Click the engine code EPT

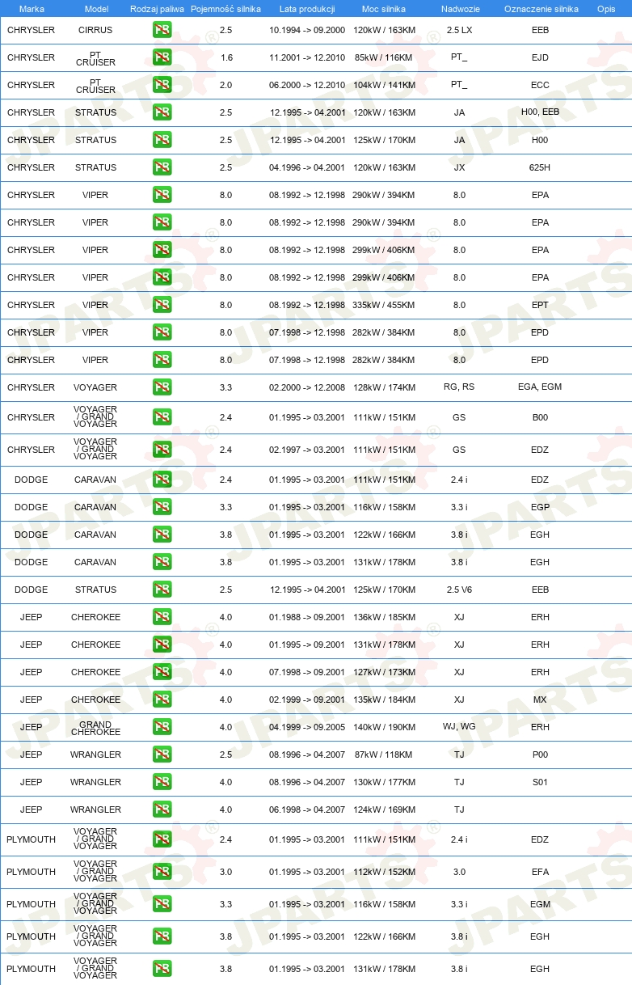[540, 306]
